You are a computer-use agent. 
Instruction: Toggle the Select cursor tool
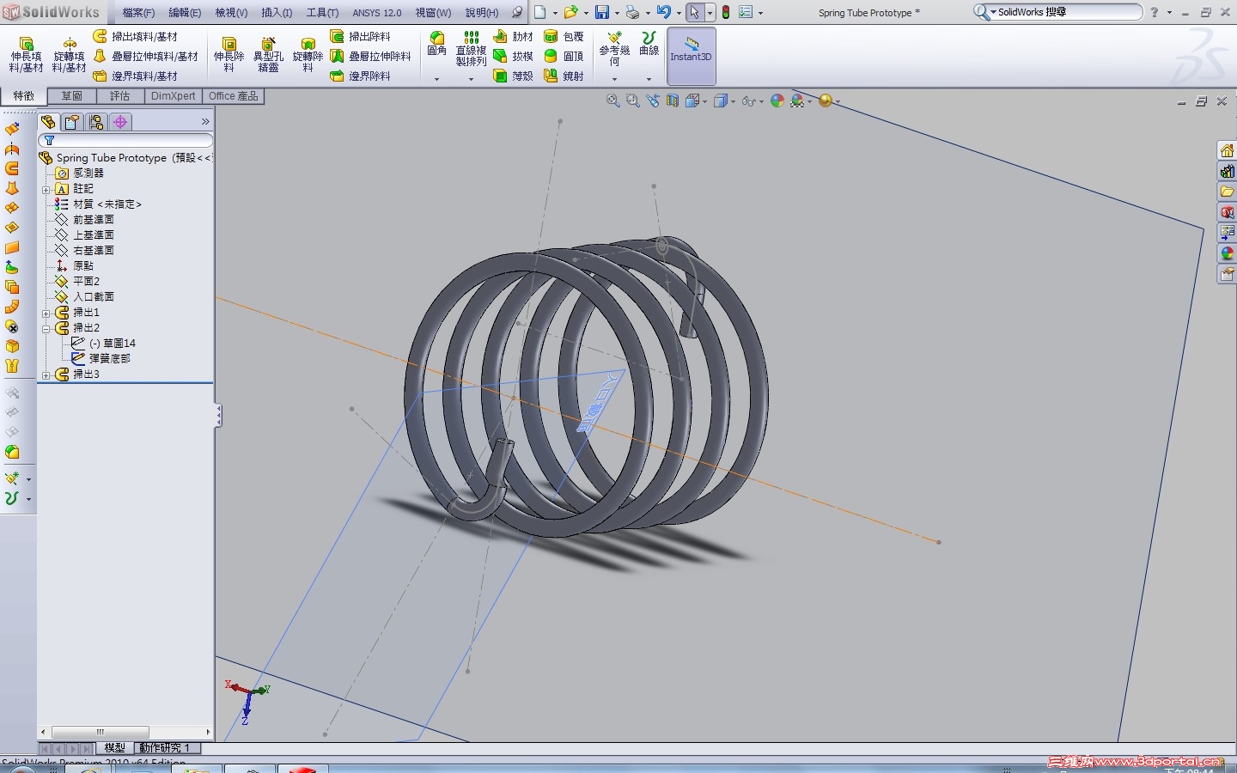[694, 12]
